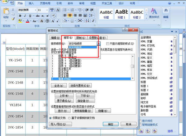Open the styles pane options dropdown arrow
Image resolution: width=186 pixels, height=136 pixels.
point(172,32)
